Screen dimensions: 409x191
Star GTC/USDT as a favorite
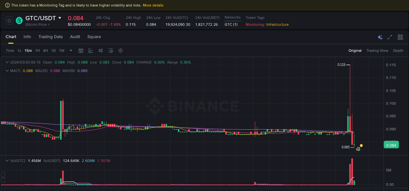tap(9, 21)
